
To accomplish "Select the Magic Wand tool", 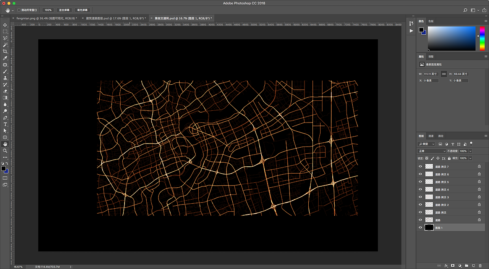I will 5,45.
